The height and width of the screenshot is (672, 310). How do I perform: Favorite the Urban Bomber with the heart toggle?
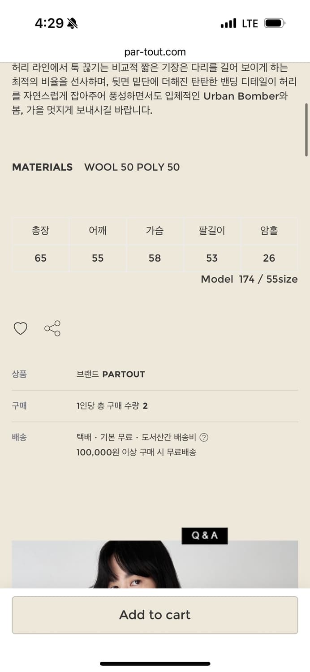click(x=21, y=328)
